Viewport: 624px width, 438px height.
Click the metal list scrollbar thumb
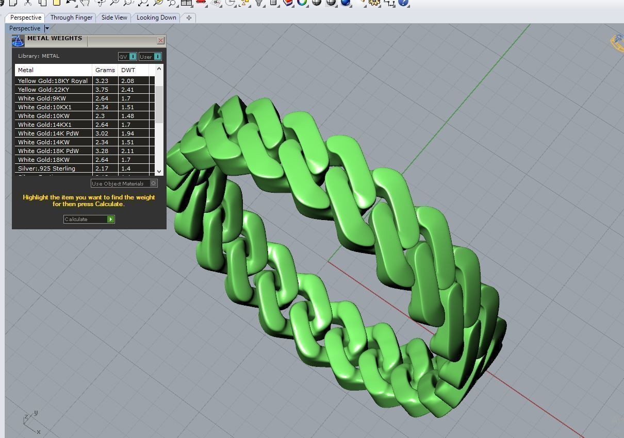159,105
